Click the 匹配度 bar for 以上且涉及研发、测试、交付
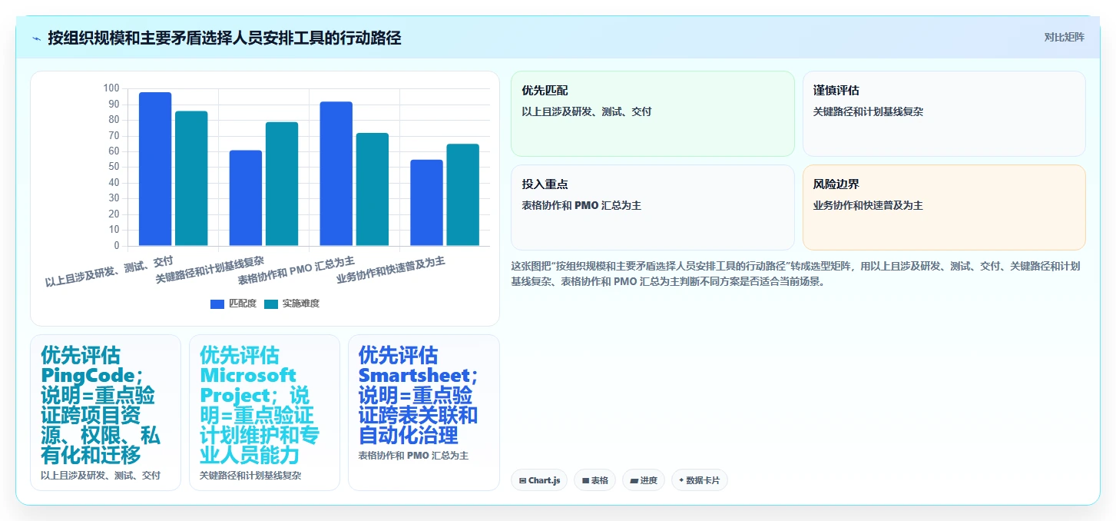The height and width of the screenshot is (521, 1116). tap(155, 169)
